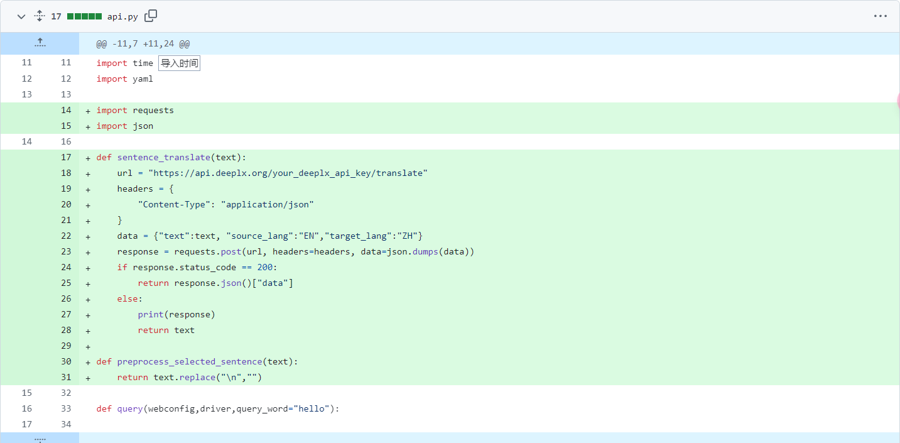Click the 17 changed lines count
Screen dimensions: 900x443
57,16
